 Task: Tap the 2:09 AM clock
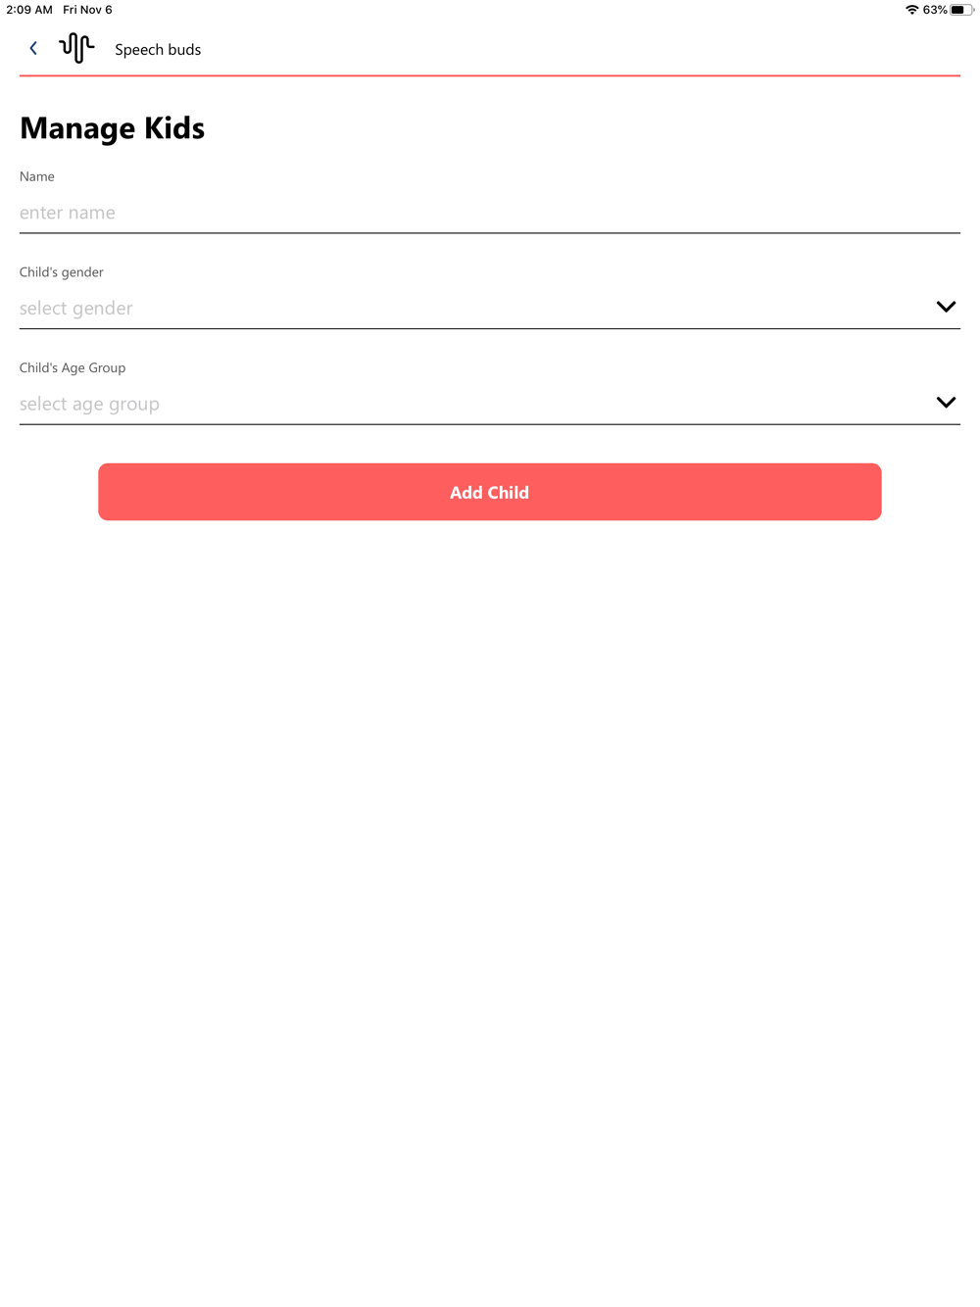[x=29, y=10]
